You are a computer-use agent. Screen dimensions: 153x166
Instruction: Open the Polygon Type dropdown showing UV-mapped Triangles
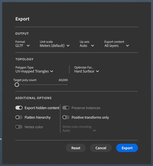tap(34, 71)
